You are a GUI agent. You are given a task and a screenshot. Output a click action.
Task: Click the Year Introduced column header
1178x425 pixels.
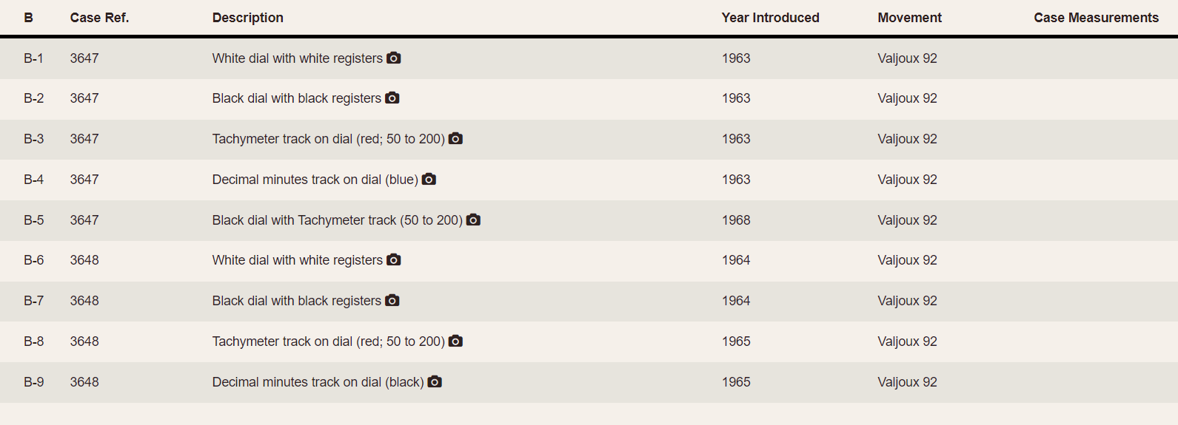coord(770,18)
